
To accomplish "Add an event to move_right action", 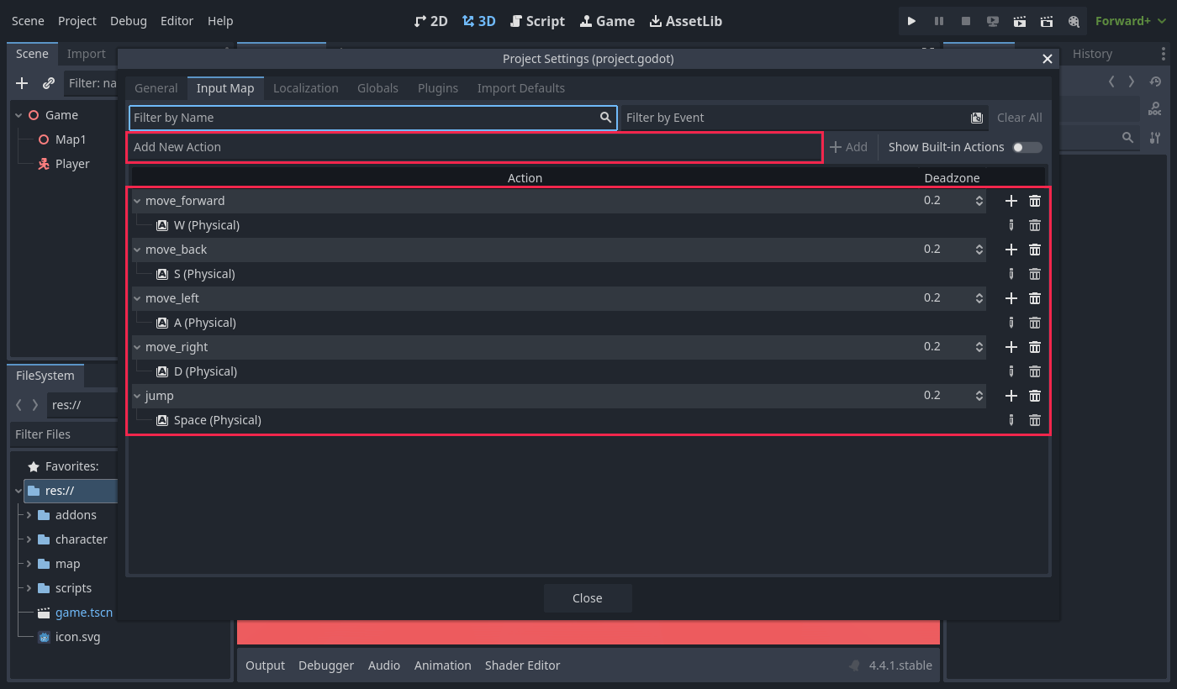I will click(1011, 347).
